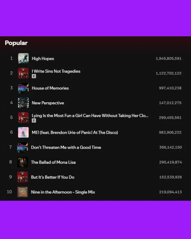
Task: Click the play count 1,945,805,591
Action: pyautogui.click(x=169, y=59)
